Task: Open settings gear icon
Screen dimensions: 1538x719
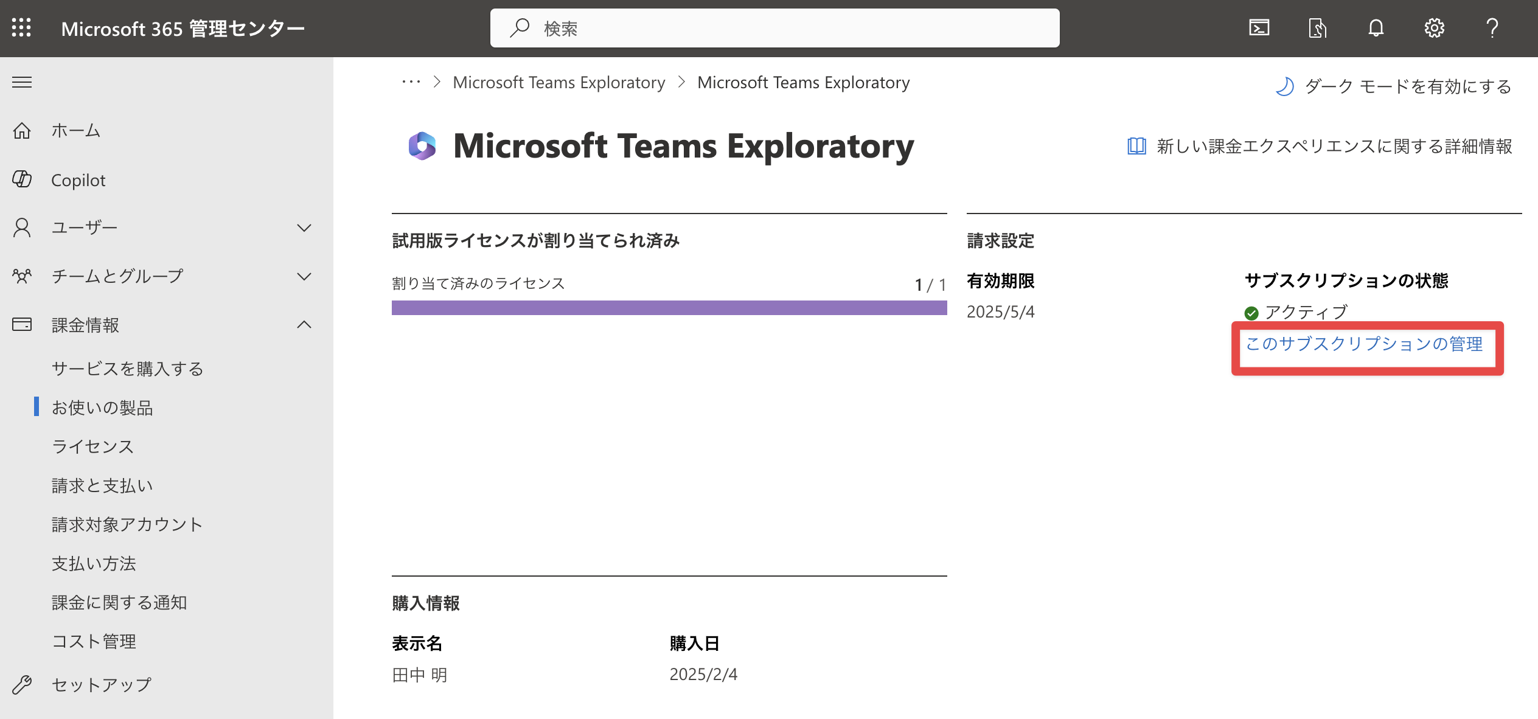Action: point(1434,28)
